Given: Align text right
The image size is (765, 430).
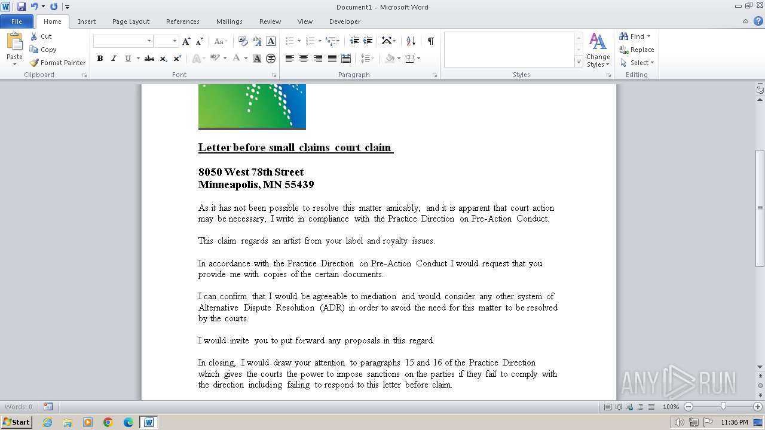Looking at the screenshot, I should pyautogui.click(x=318, y=59).
